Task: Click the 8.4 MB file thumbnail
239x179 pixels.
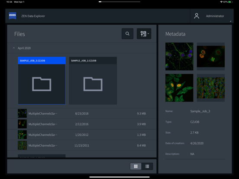Action: point(22,145)
